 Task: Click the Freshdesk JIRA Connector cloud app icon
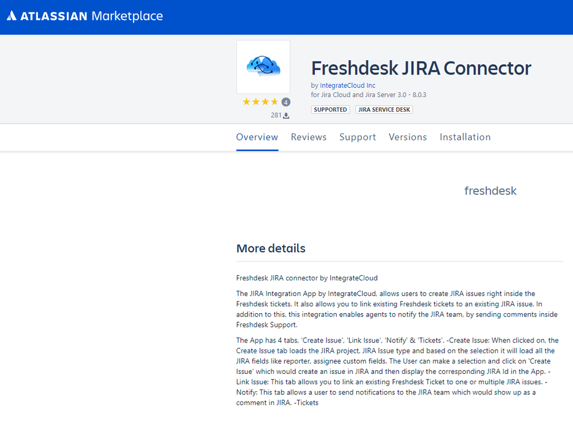click(x=263, y=67)
